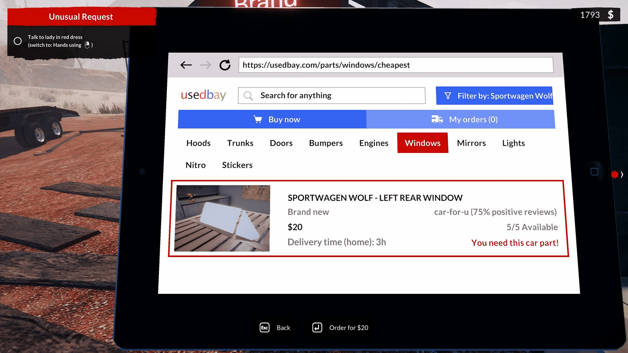Image resolution: width=628 pixels, height=353 pixels.
Task: Select the Mirrors category
Action: [471, 143]
